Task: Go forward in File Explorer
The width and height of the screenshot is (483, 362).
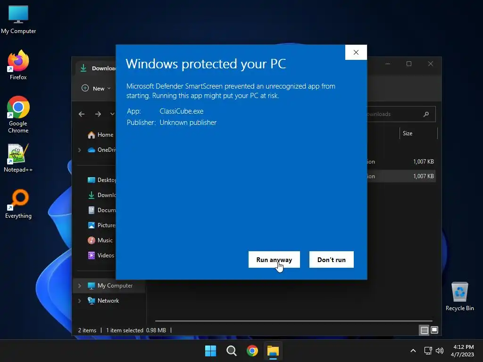Action: [98, 114]
